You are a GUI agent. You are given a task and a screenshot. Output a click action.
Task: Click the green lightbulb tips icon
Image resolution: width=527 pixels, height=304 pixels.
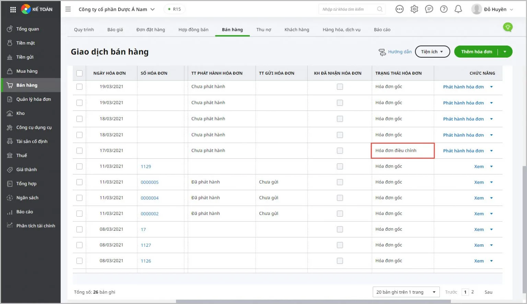[x=507, y=27]
